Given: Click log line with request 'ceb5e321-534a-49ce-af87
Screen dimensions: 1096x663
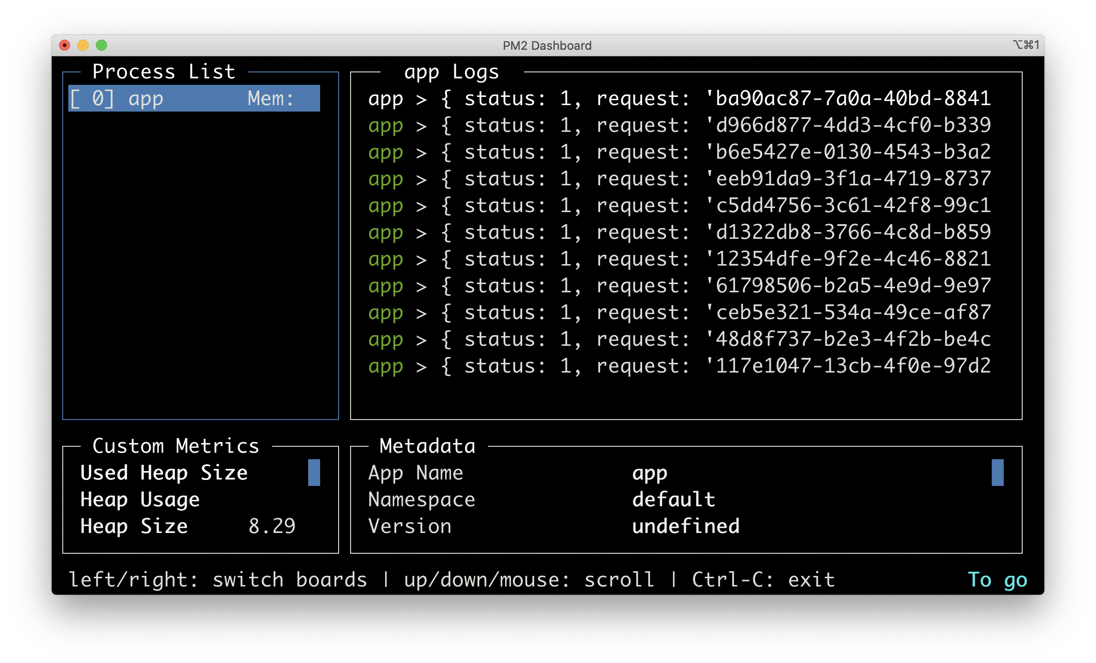Looking at the screenshot, I should click(x=679, y=312).
